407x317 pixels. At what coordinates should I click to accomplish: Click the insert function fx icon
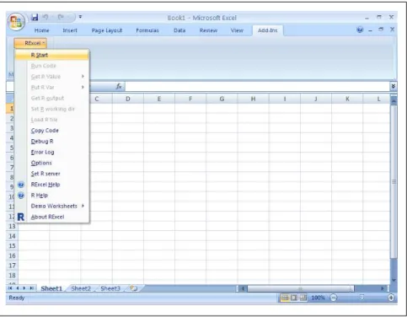click(119, 86)
